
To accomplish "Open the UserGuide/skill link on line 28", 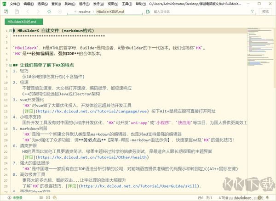I will pos(139,186).
